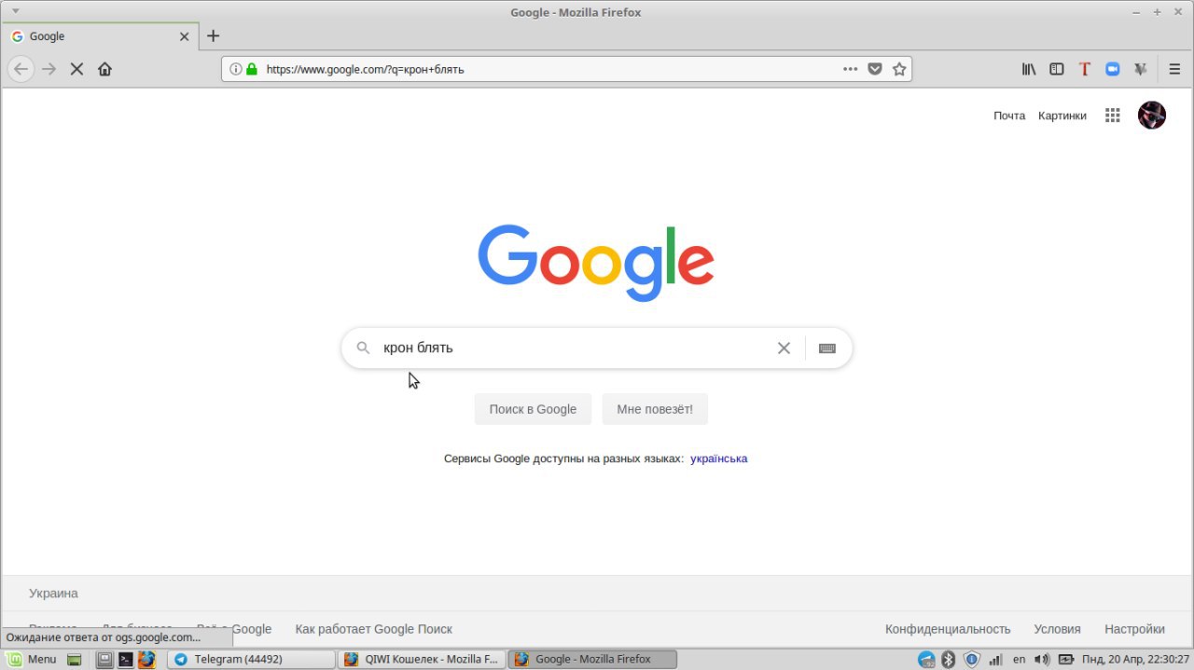Open the Картинки link
This screenshot has height=670, width=1194.
point(1062,116)
